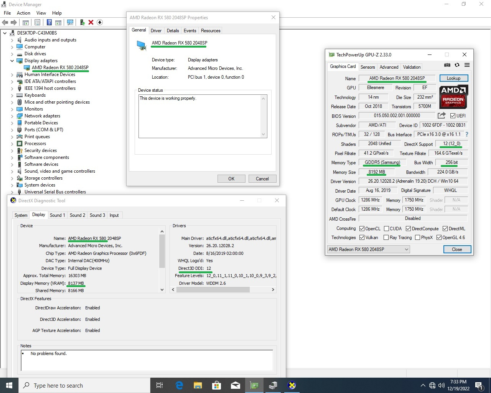Click the GPU-Z screenshot camera icon

tap(447, 65)
